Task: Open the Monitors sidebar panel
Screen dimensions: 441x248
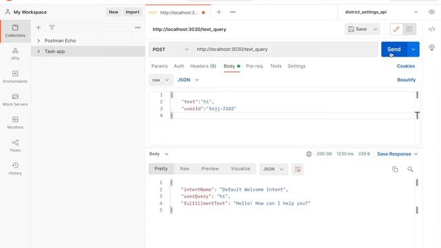Action: point(15,123)
